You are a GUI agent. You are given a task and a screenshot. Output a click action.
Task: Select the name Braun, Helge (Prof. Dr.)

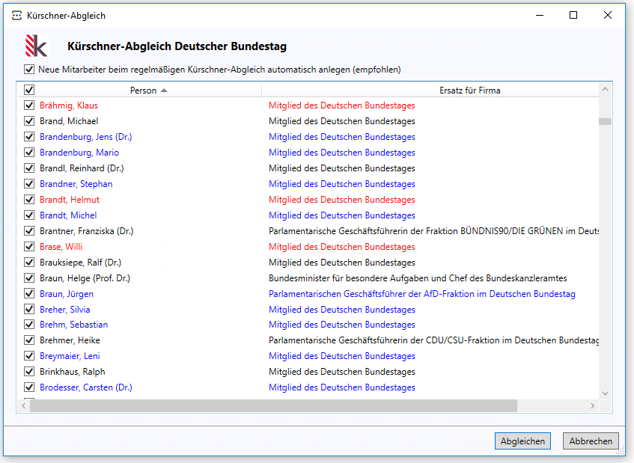tap(85, 278)
